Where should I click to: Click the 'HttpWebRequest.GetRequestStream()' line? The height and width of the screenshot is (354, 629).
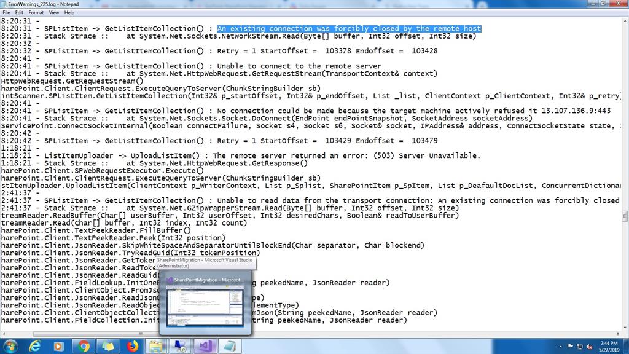72,81
